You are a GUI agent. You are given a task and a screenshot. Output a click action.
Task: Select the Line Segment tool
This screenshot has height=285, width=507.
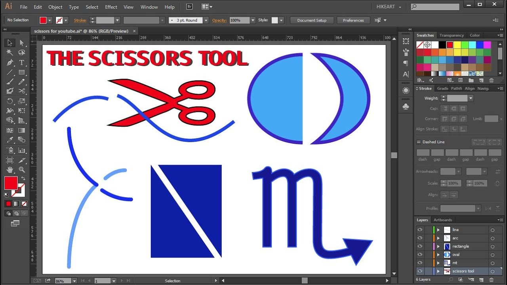pos(10,72)
